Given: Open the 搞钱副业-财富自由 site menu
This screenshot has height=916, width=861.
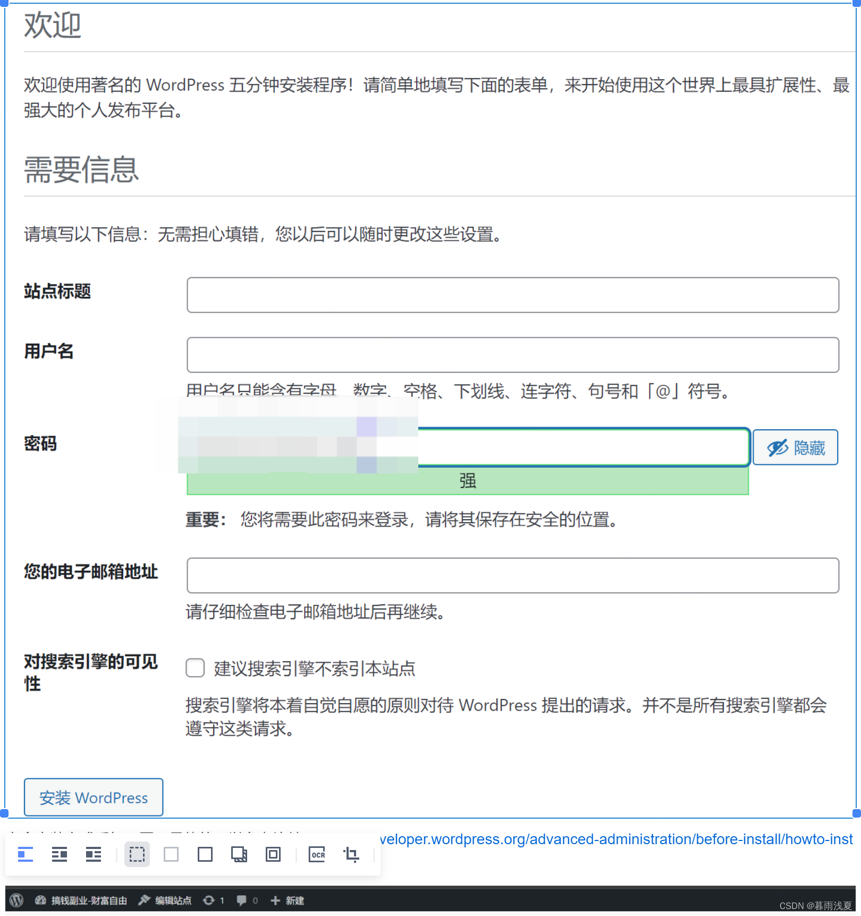Looking at the screenshot, I should click(x=81, y=900).
